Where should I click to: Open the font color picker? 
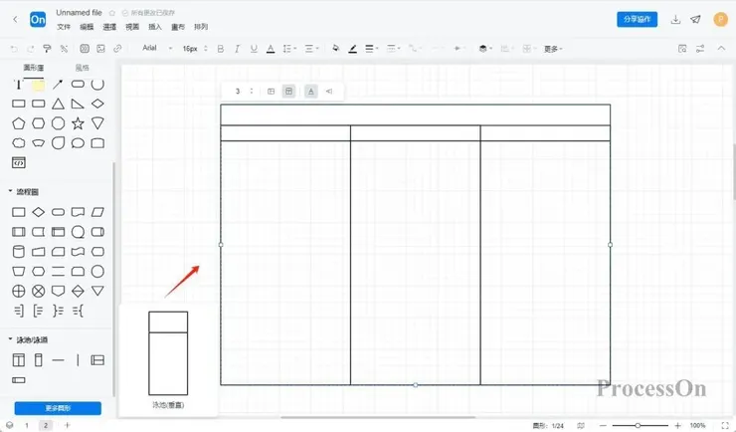pos(271,49)
